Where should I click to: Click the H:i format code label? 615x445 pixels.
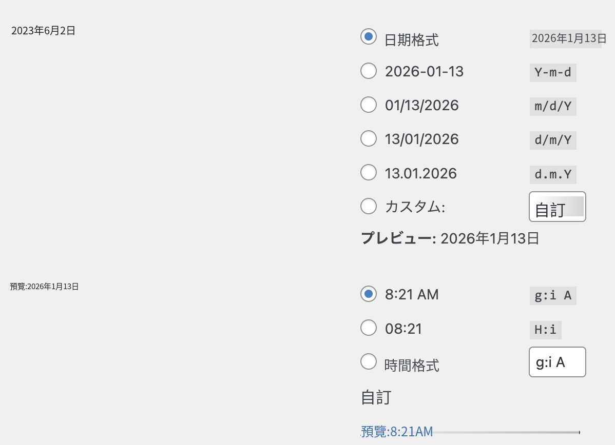tap(546, 330)
